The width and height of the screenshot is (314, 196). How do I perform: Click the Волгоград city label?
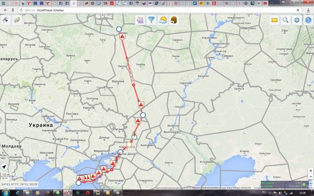pos(171,132)
